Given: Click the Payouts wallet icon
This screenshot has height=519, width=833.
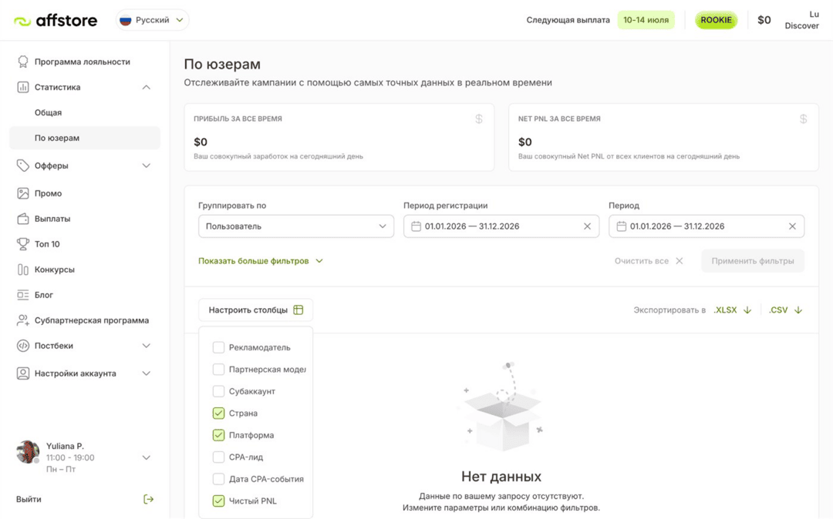Looking at the screenshot, I should coord(23,219).
